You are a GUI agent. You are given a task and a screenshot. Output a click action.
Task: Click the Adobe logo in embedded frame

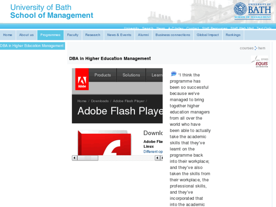82,79
